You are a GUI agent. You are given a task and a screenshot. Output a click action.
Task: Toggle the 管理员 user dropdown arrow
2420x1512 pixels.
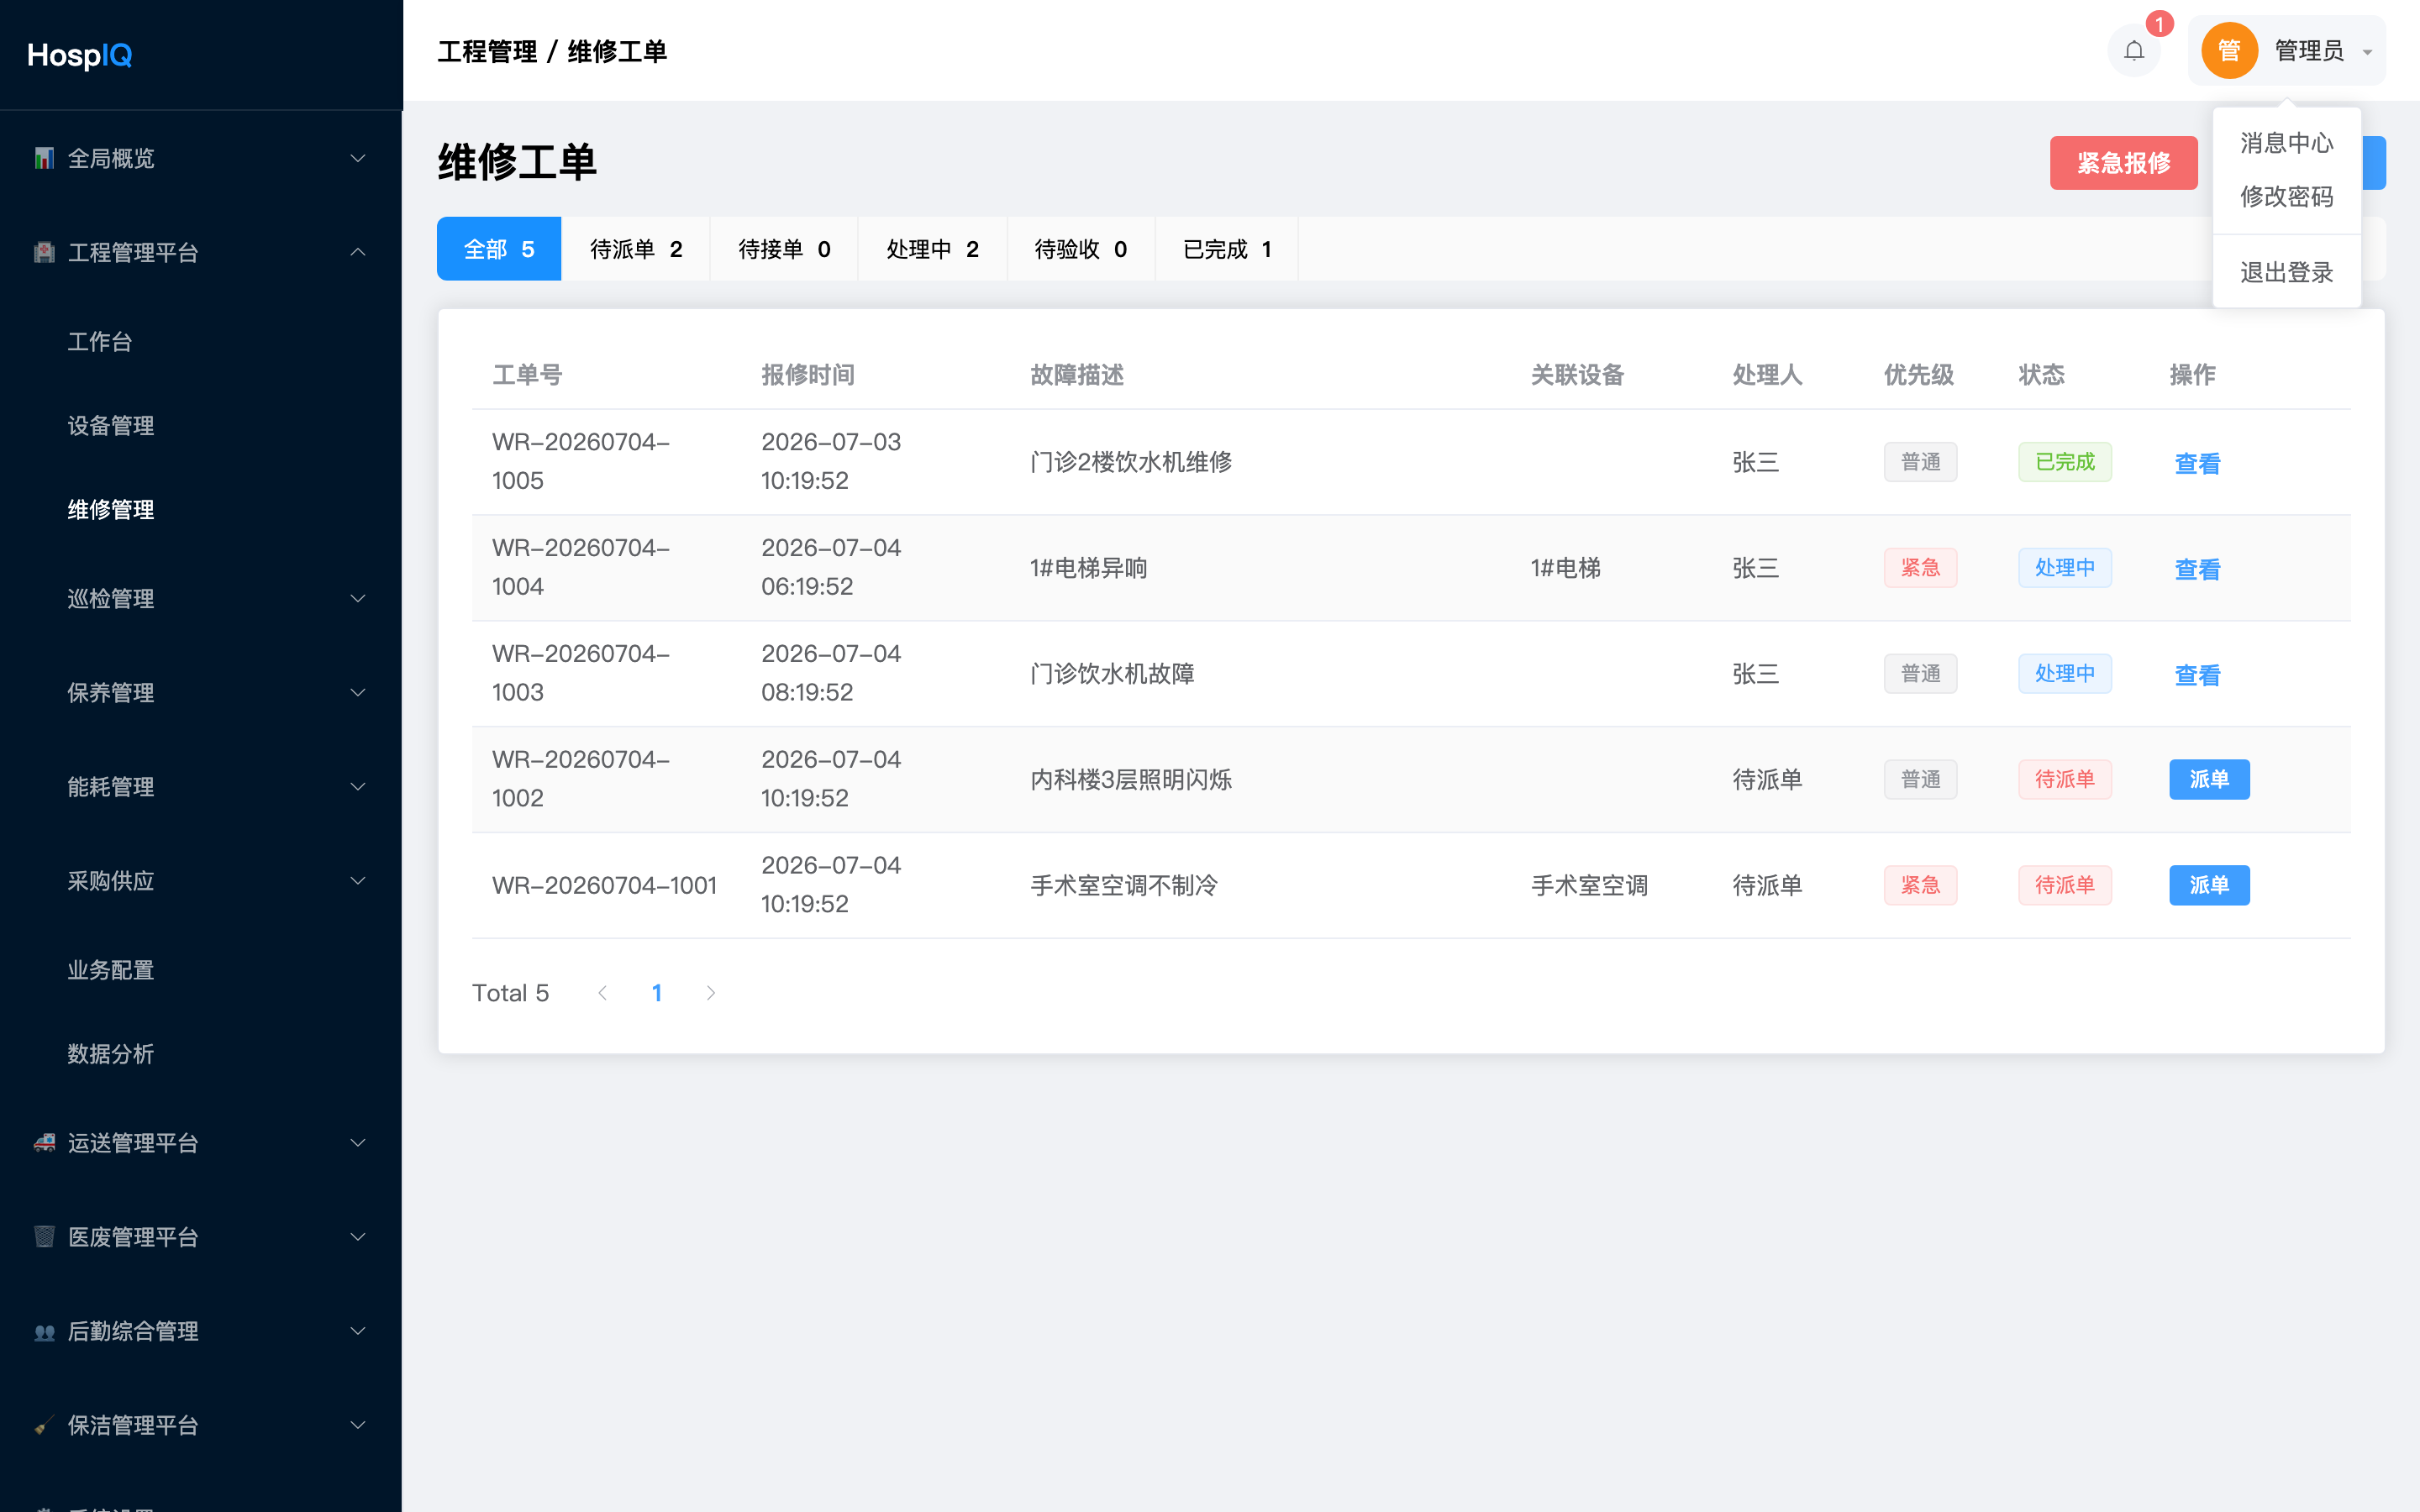2367,52
